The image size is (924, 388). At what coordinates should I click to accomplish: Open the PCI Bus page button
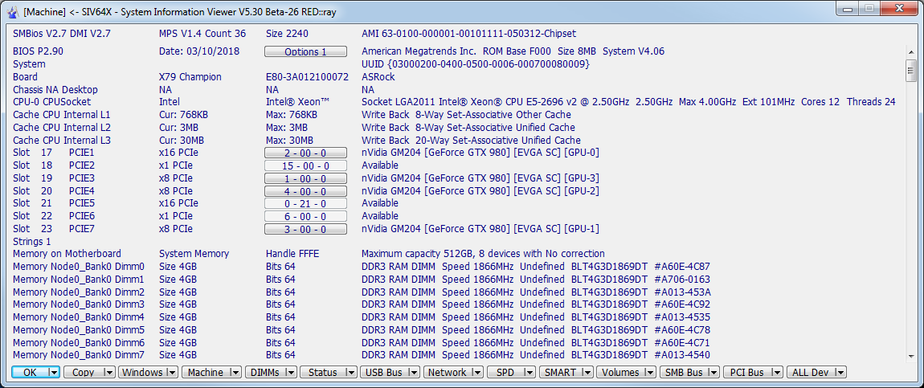746,372
